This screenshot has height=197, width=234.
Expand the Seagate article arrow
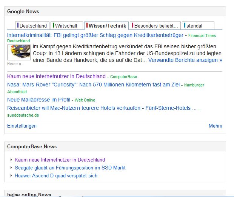click(11, 168)
